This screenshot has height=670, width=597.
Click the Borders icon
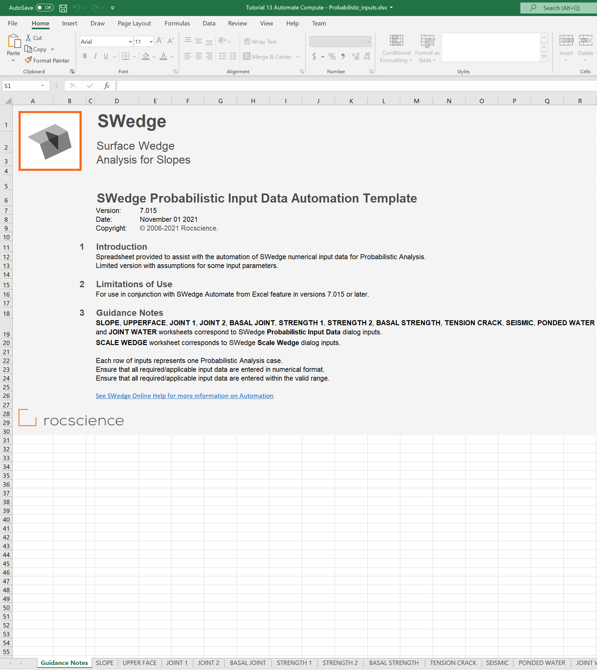tap(126, 56)
